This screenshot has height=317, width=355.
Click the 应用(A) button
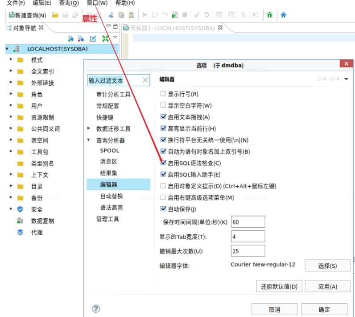(327, 286)
